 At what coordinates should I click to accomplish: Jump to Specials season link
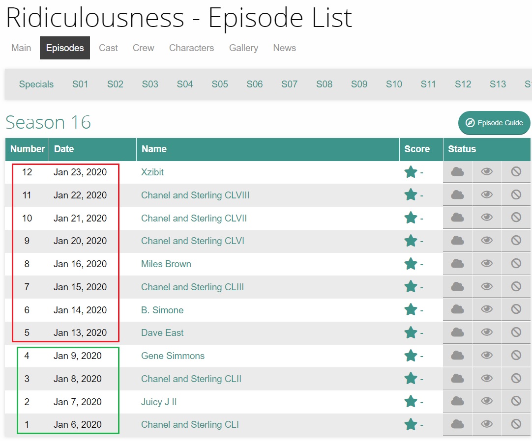(x=36, y=84)
